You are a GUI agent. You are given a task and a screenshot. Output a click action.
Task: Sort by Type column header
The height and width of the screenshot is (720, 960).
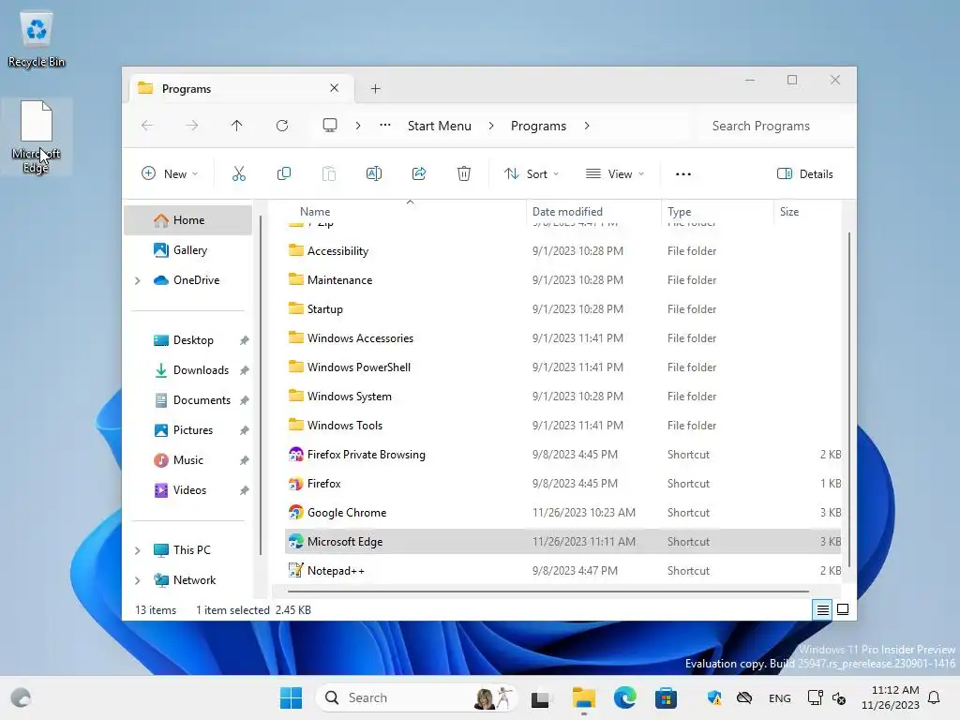(x=717, y=212)
